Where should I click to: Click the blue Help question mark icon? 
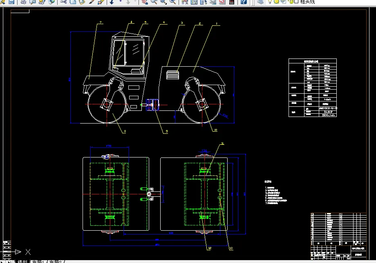pos(244,2)
